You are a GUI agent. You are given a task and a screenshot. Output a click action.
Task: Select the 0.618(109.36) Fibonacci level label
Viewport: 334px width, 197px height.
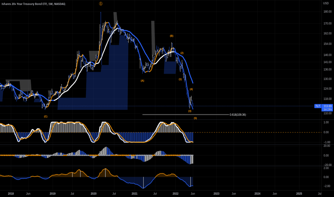[238, 115]
